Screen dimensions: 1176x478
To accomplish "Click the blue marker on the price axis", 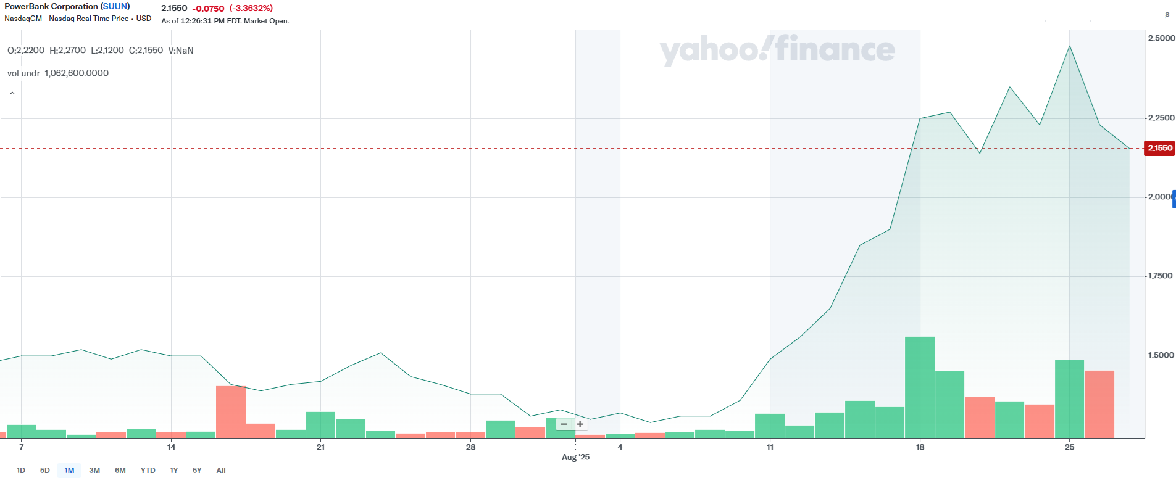I will (1174, 199).
